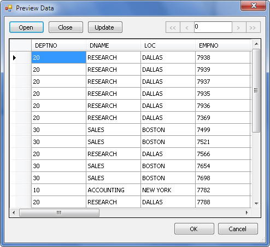Click the LOC column header
Image resolution: width=270 pixels, height=247 pixels.
(x=168, y=45)
